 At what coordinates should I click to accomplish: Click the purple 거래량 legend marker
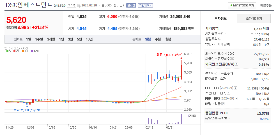(x=188, y=116)
